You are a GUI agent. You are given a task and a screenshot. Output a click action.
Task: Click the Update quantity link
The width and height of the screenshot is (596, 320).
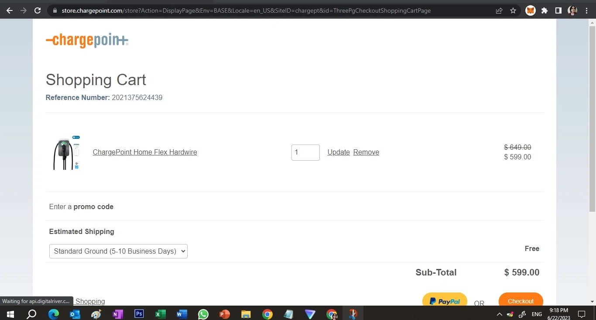tap(339, 152)
